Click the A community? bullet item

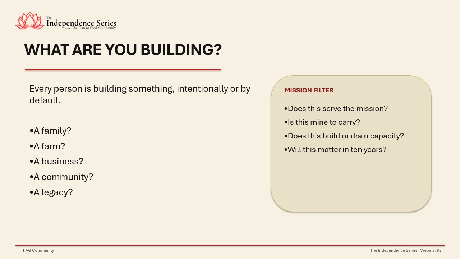coord(61,177)
